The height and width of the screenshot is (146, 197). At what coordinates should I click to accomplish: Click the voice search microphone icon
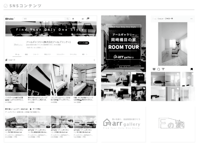tap(73, 19)
